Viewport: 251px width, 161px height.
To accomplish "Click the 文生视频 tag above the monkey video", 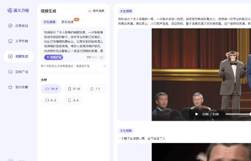I will tap(126, 11).
